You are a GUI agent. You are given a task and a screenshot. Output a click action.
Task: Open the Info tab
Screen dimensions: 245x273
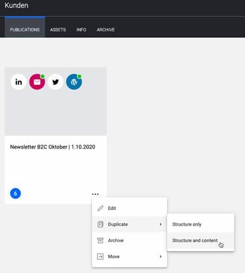[x=81, y=30]
